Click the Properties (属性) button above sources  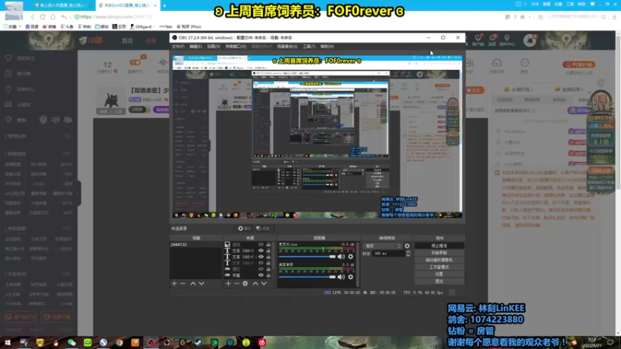coord(245,228)
